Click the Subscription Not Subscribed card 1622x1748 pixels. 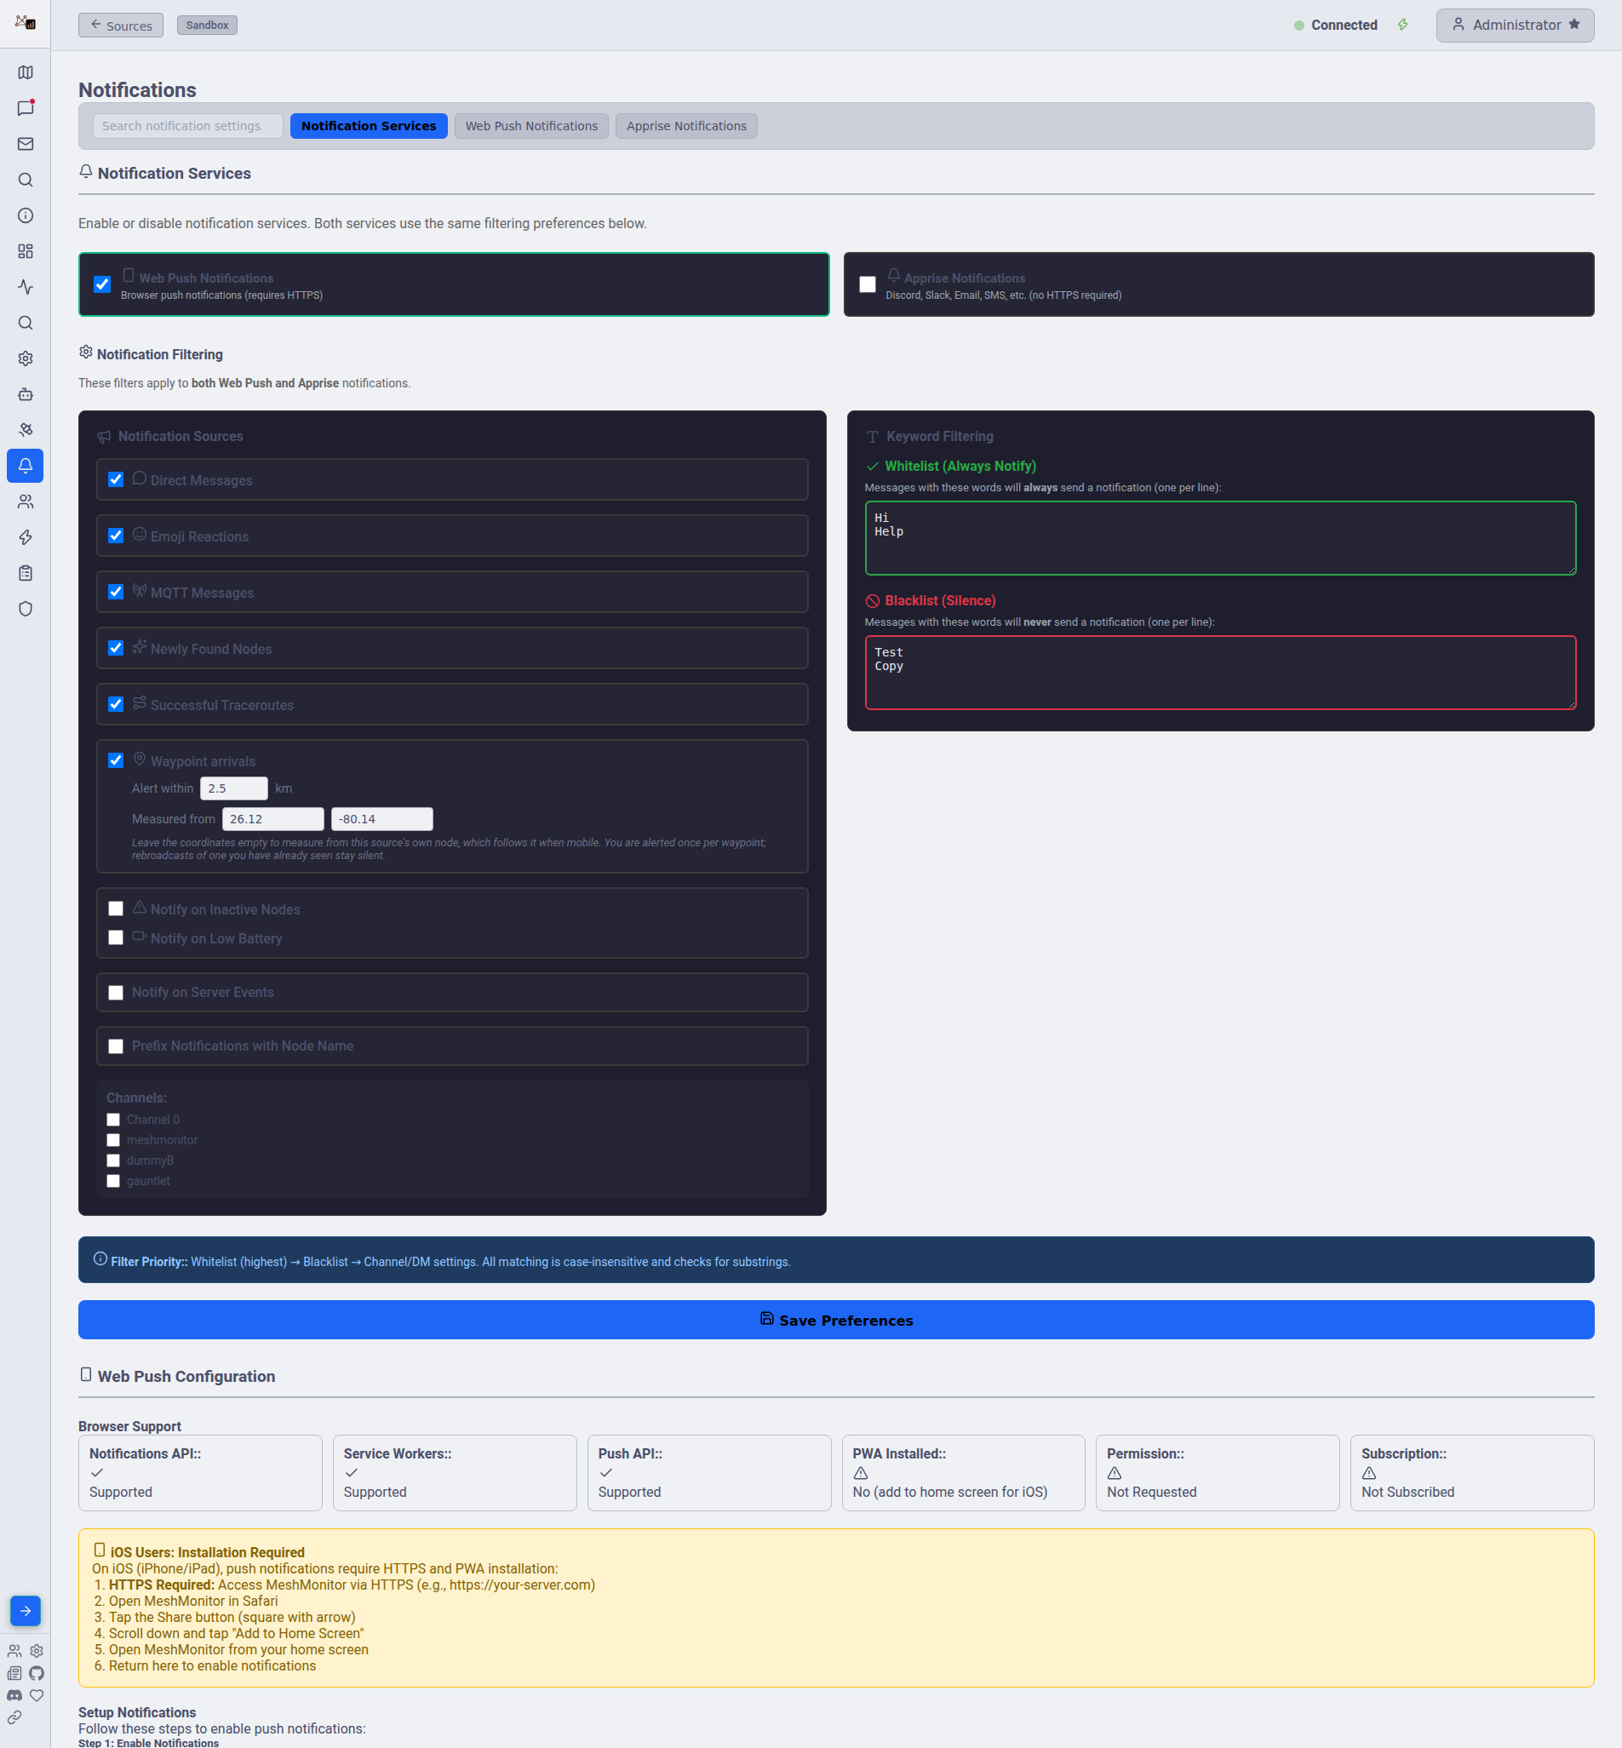point(1472,1472)
